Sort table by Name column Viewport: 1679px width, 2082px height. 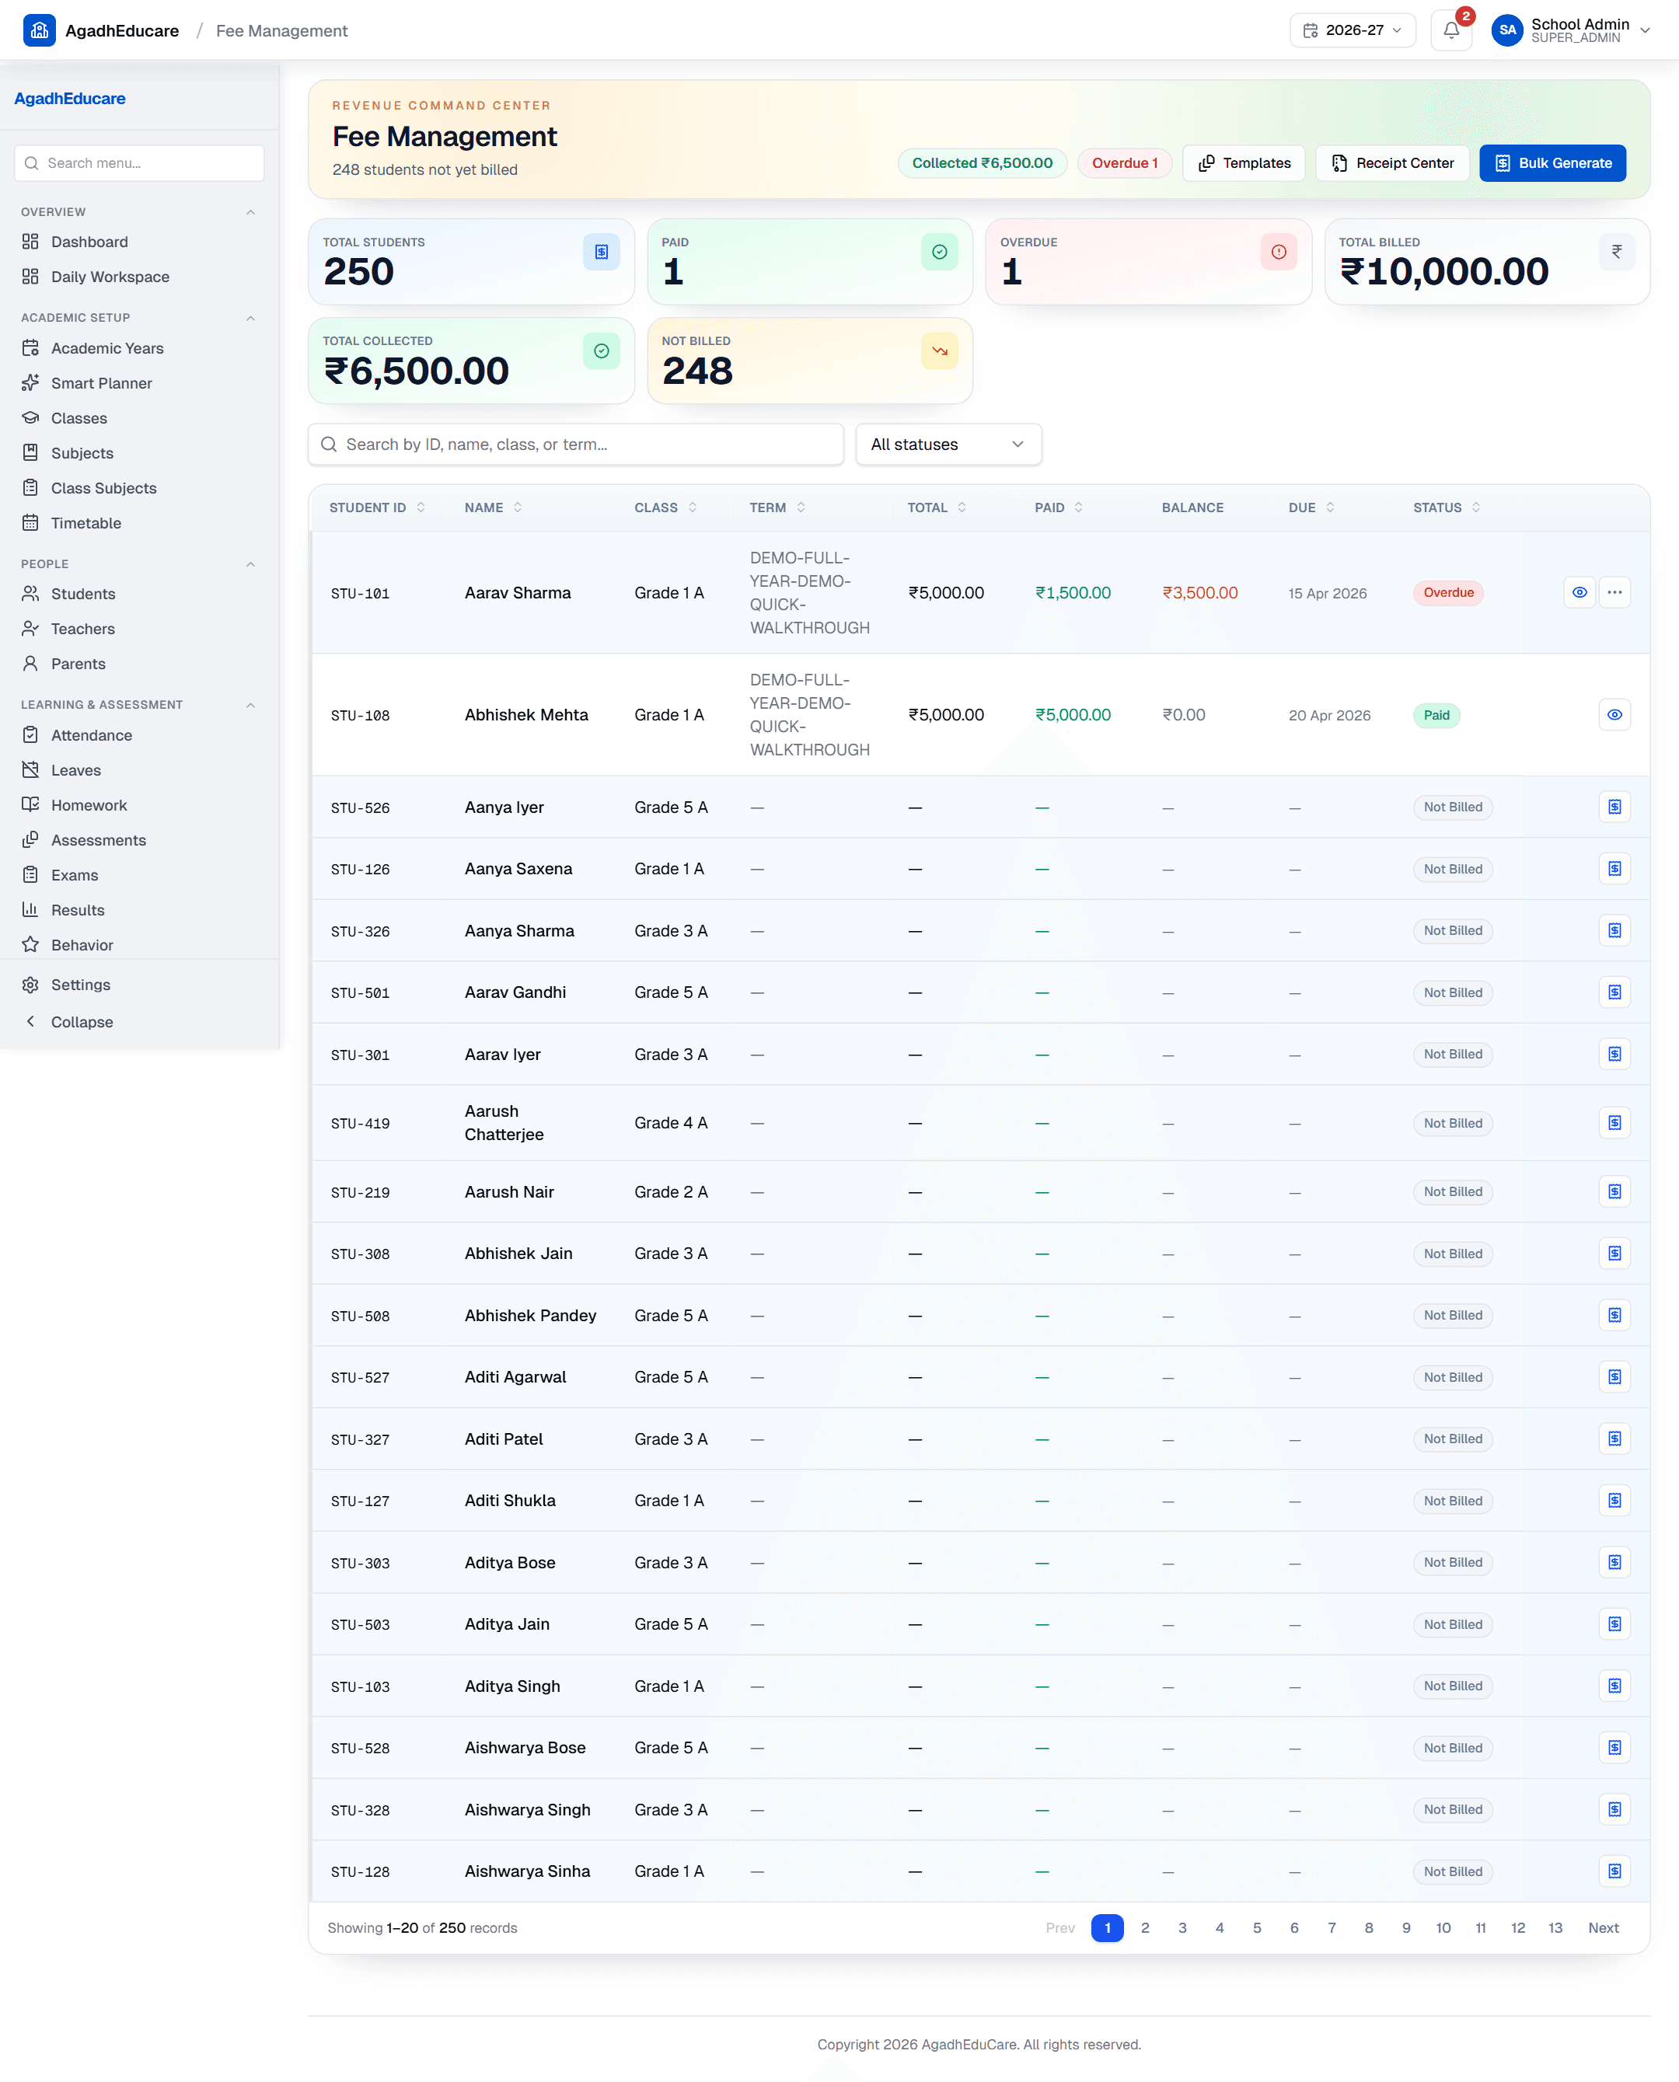pos(494,507)
